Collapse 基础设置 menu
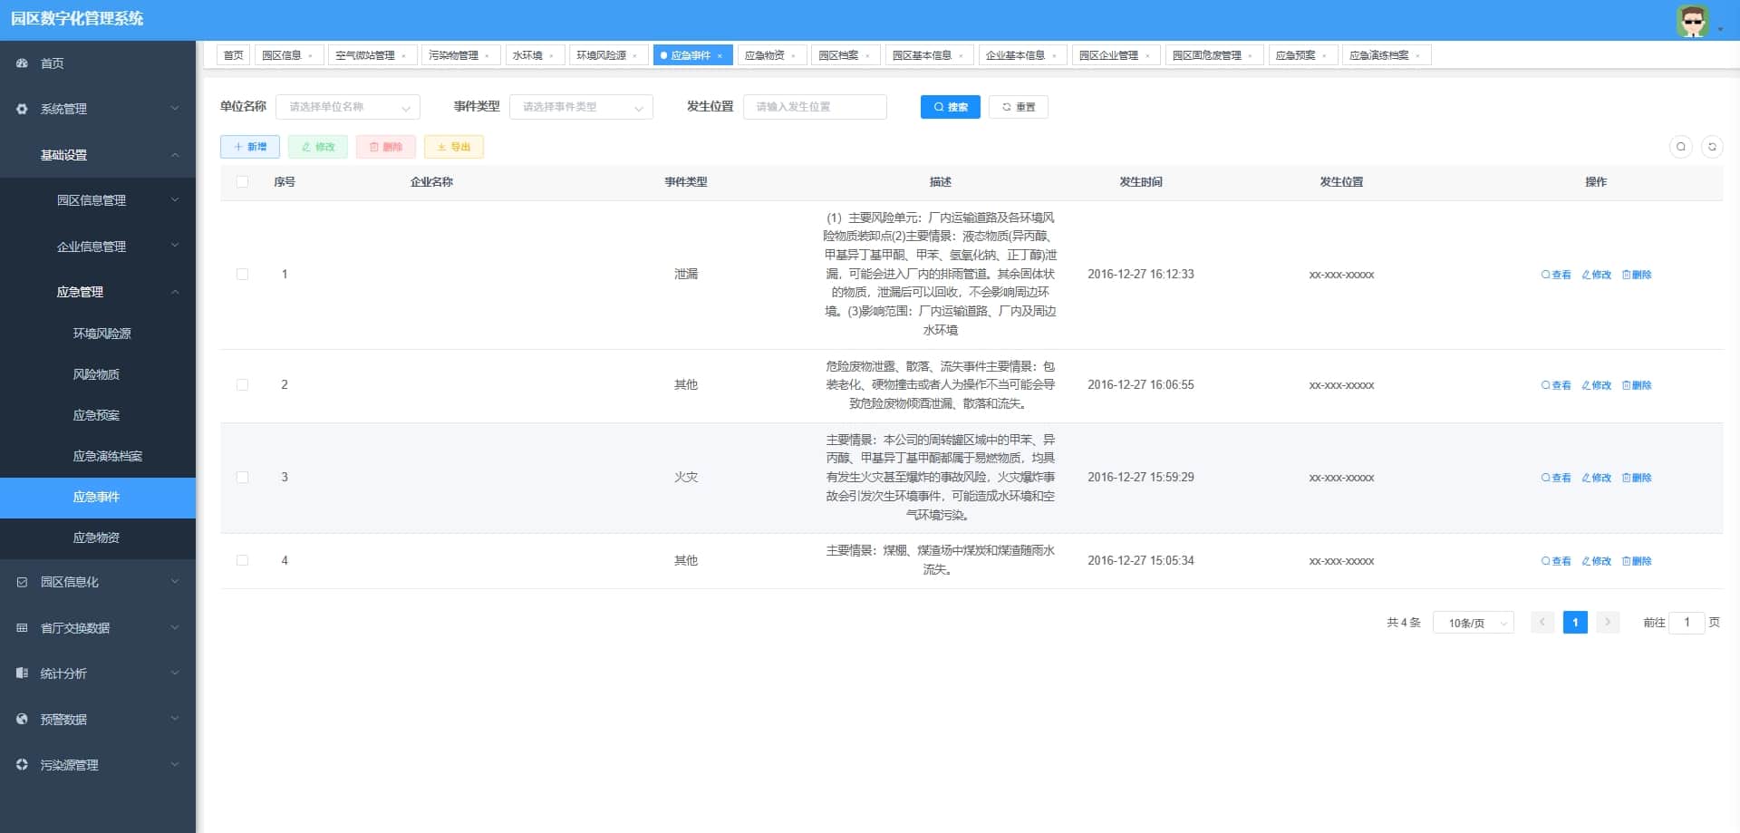The height and width of the screenshot is (833, 1740). 98,155
